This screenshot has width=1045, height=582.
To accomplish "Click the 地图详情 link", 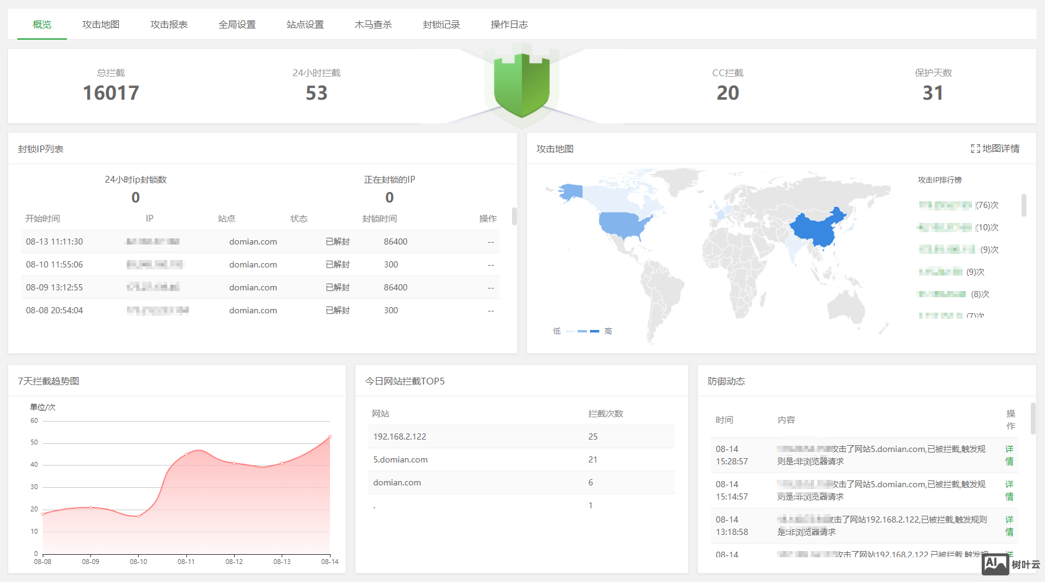I will click(x=1000, y=149).
